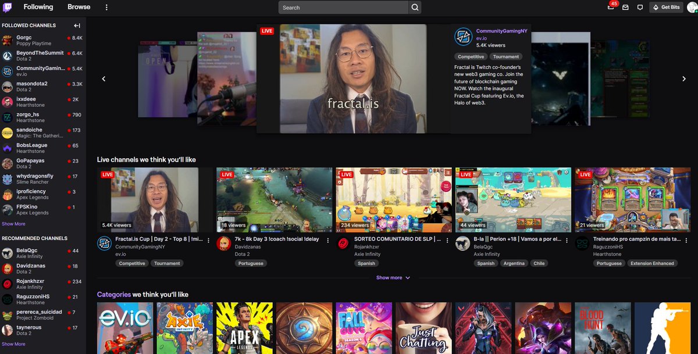Screen dimensions: 698x354
Task: Go to the Following tab
Action: 38,7
